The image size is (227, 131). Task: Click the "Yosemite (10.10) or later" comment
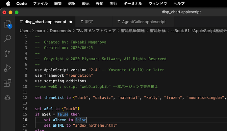coord(136,70)
